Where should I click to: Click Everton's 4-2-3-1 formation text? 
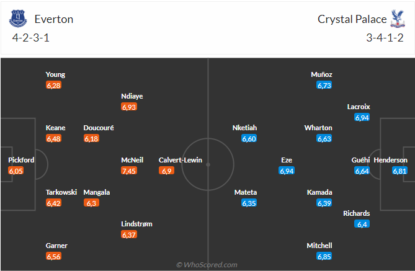pyautogui.click(x=32, y=37)
